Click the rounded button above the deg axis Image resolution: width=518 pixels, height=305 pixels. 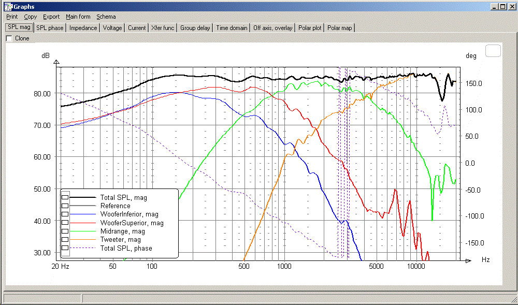coord(493,51)
